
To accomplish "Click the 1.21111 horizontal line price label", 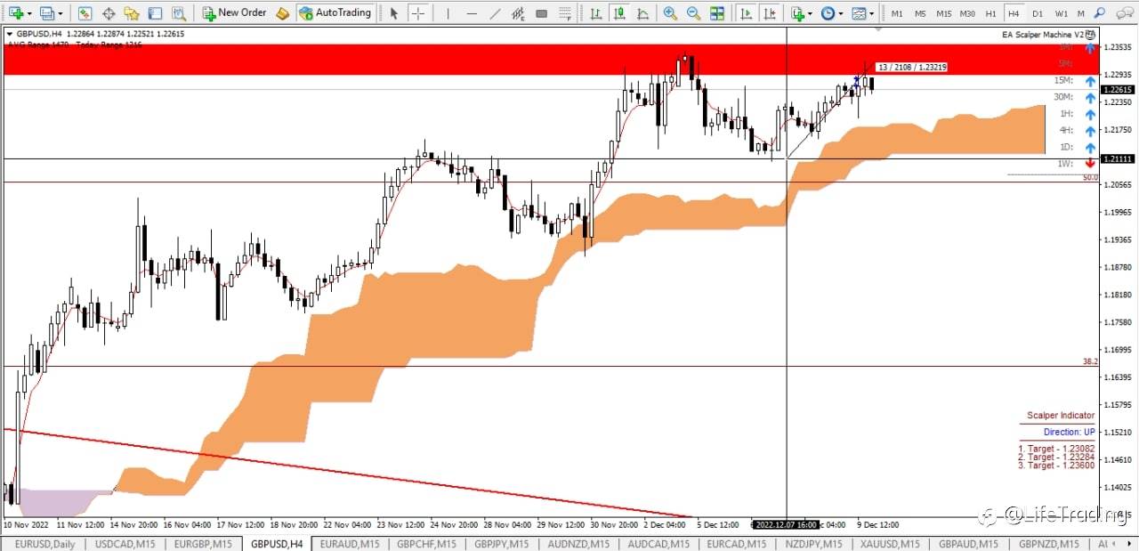I will (1118, 158).
